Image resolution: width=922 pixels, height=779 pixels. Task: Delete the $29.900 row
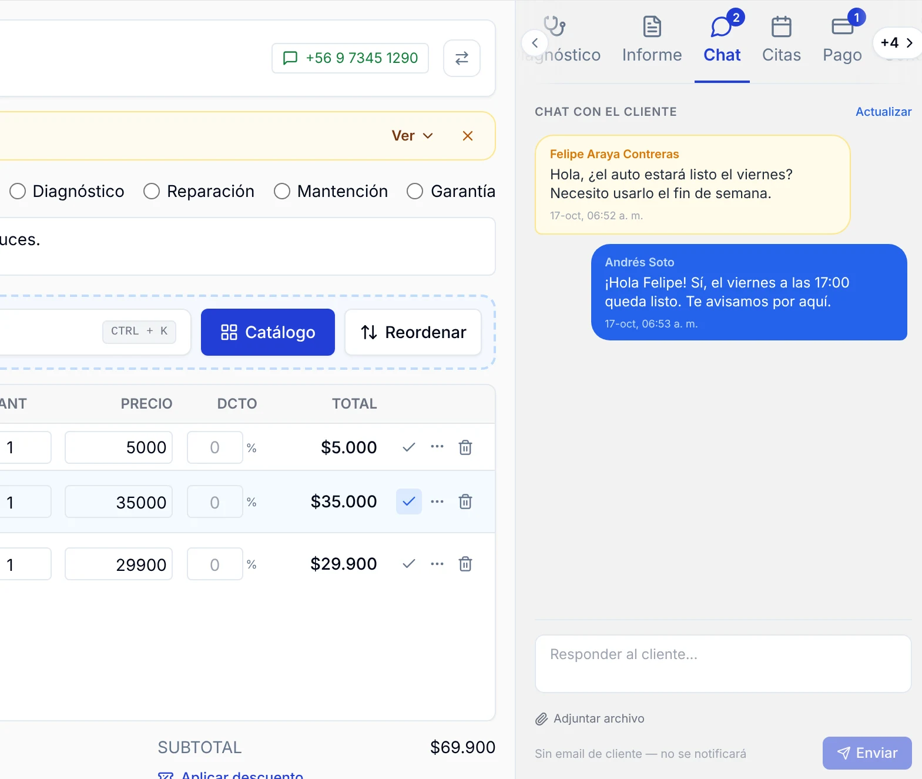pyautogui.click(x=465, y=564)
